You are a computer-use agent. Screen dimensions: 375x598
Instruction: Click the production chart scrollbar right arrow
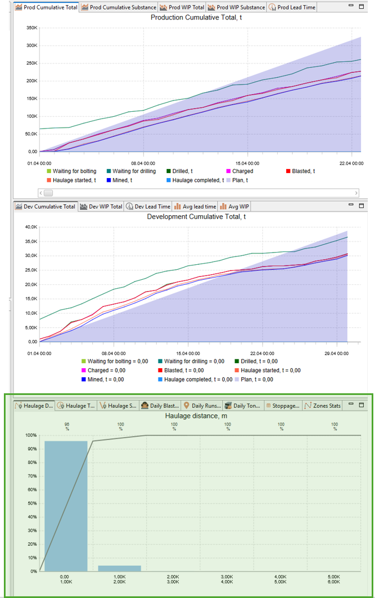point(356,193)
